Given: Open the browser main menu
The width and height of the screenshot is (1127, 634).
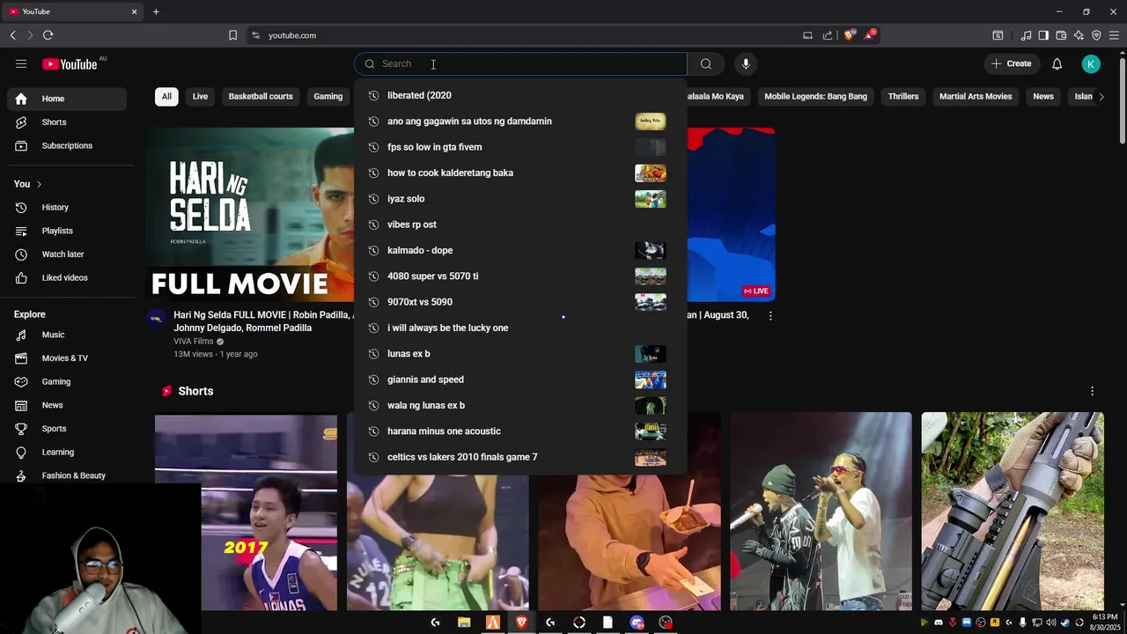Looking at the screenshot, I should click(x=1114, y=35).
